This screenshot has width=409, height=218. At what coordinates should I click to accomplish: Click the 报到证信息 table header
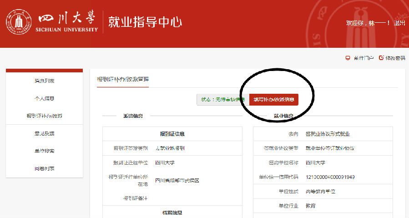172,134
